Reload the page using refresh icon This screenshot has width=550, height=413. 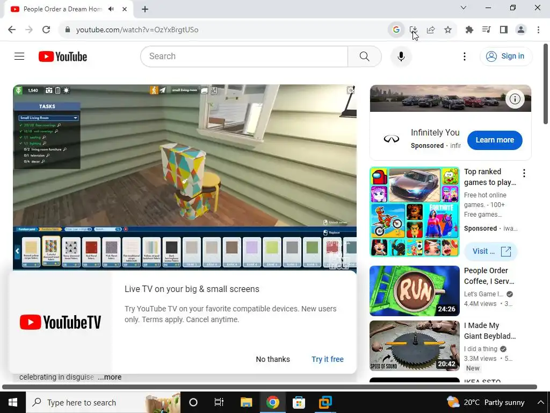click(x=46, y=30)
